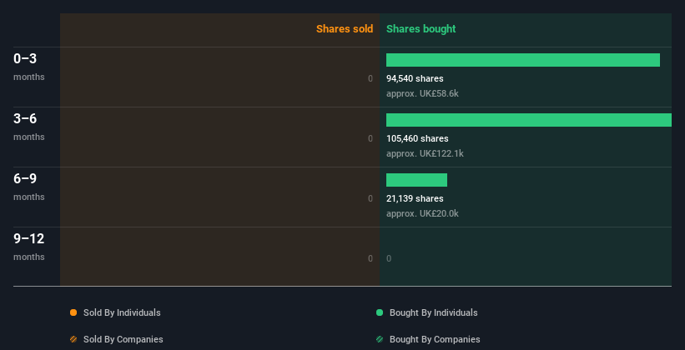Select the Bought By Individuals legend label

tap(433, 312)
